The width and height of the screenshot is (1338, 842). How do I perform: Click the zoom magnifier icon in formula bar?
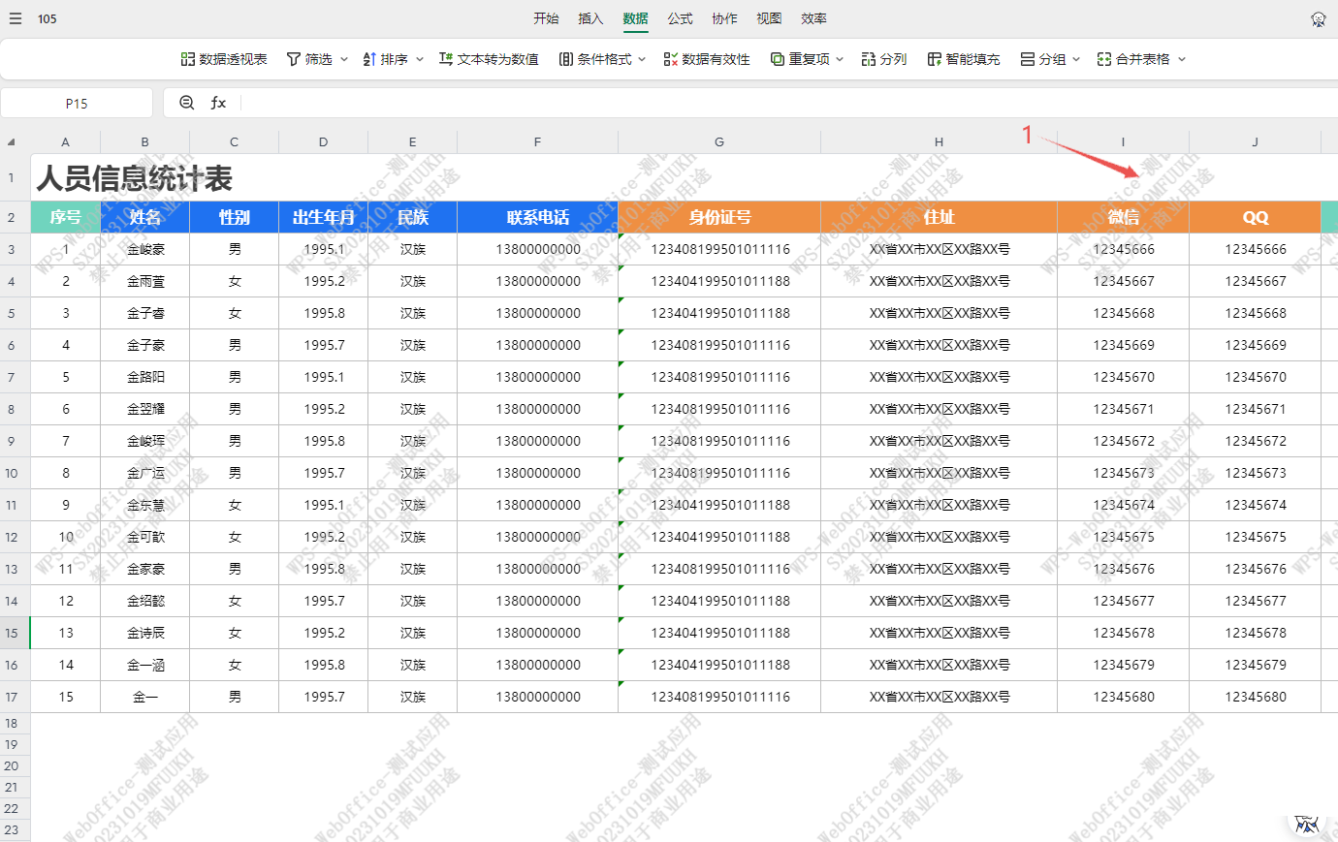(187, 103)
